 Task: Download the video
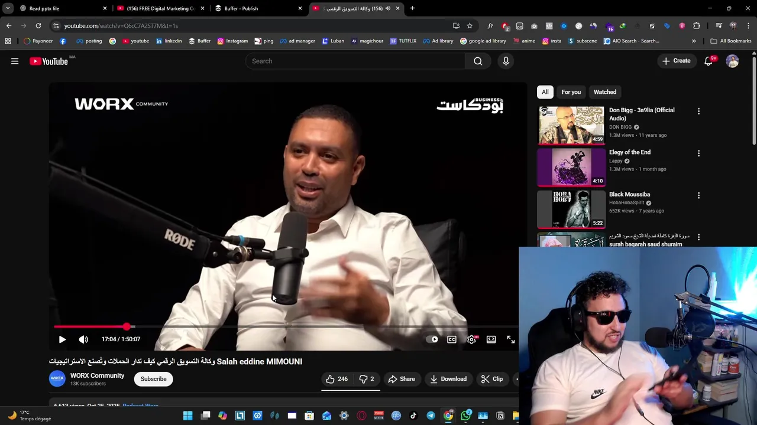pos(448,379)
